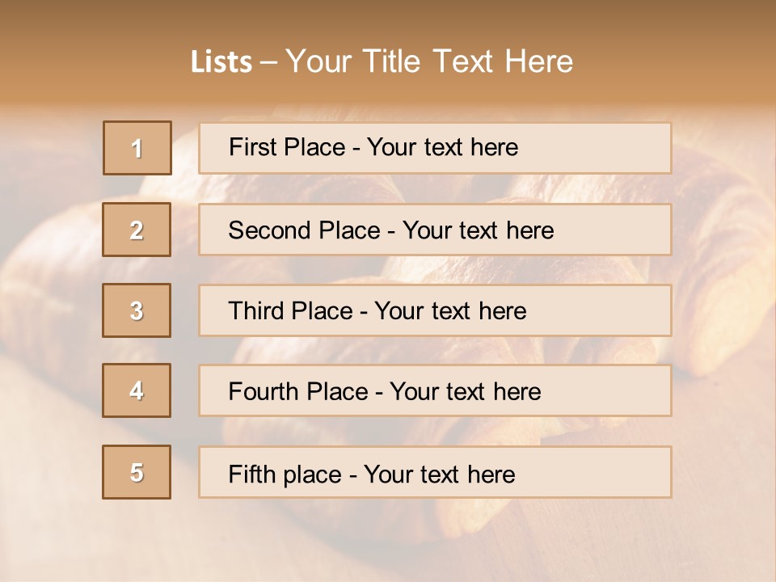Screen dimensions: 776x582
Task: Click the words "Fourth Place"
Action: 297,392
